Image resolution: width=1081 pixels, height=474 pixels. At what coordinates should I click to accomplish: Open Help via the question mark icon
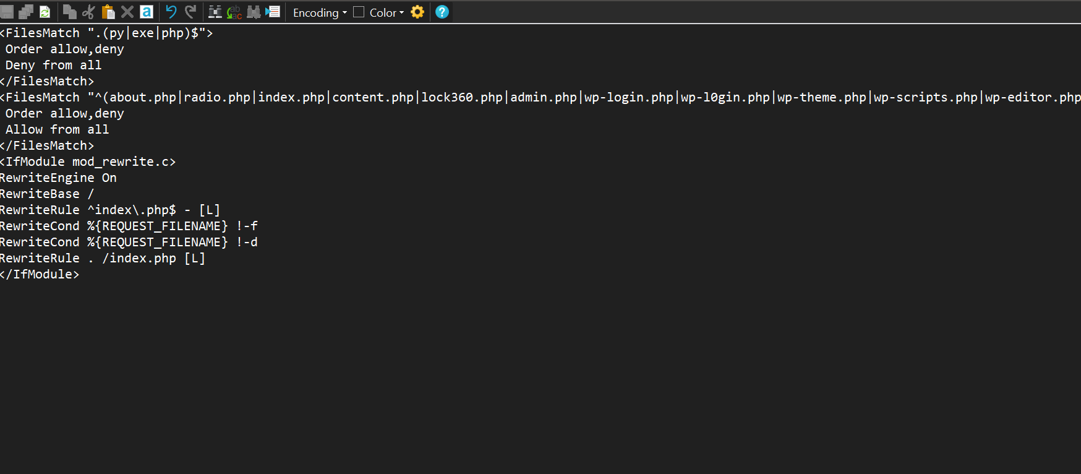[442, 12]
